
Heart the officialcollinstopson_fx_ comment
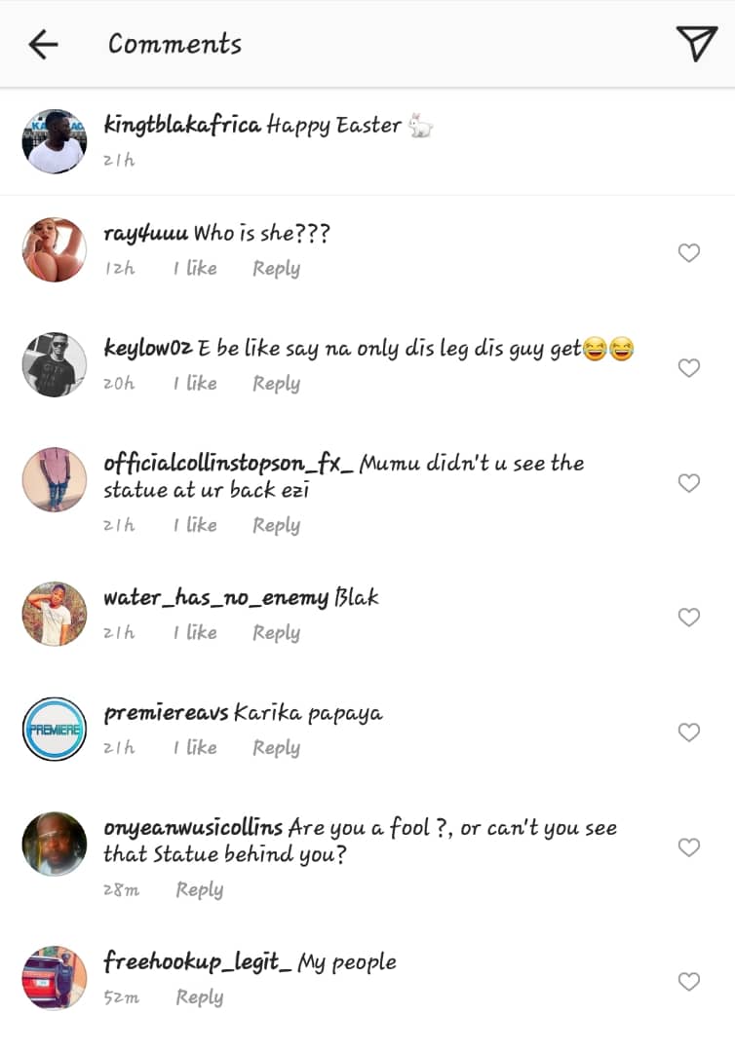pyautogui.click(x=689, y=483)
